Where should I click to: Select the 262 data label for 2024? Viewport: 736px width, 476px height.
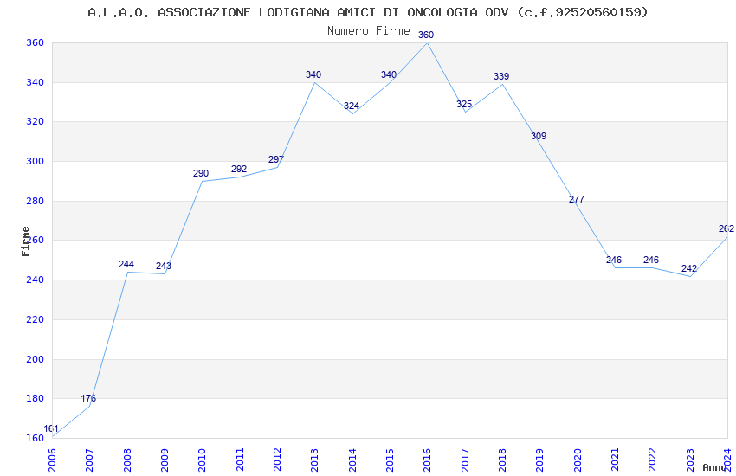(x=726, y=228)
